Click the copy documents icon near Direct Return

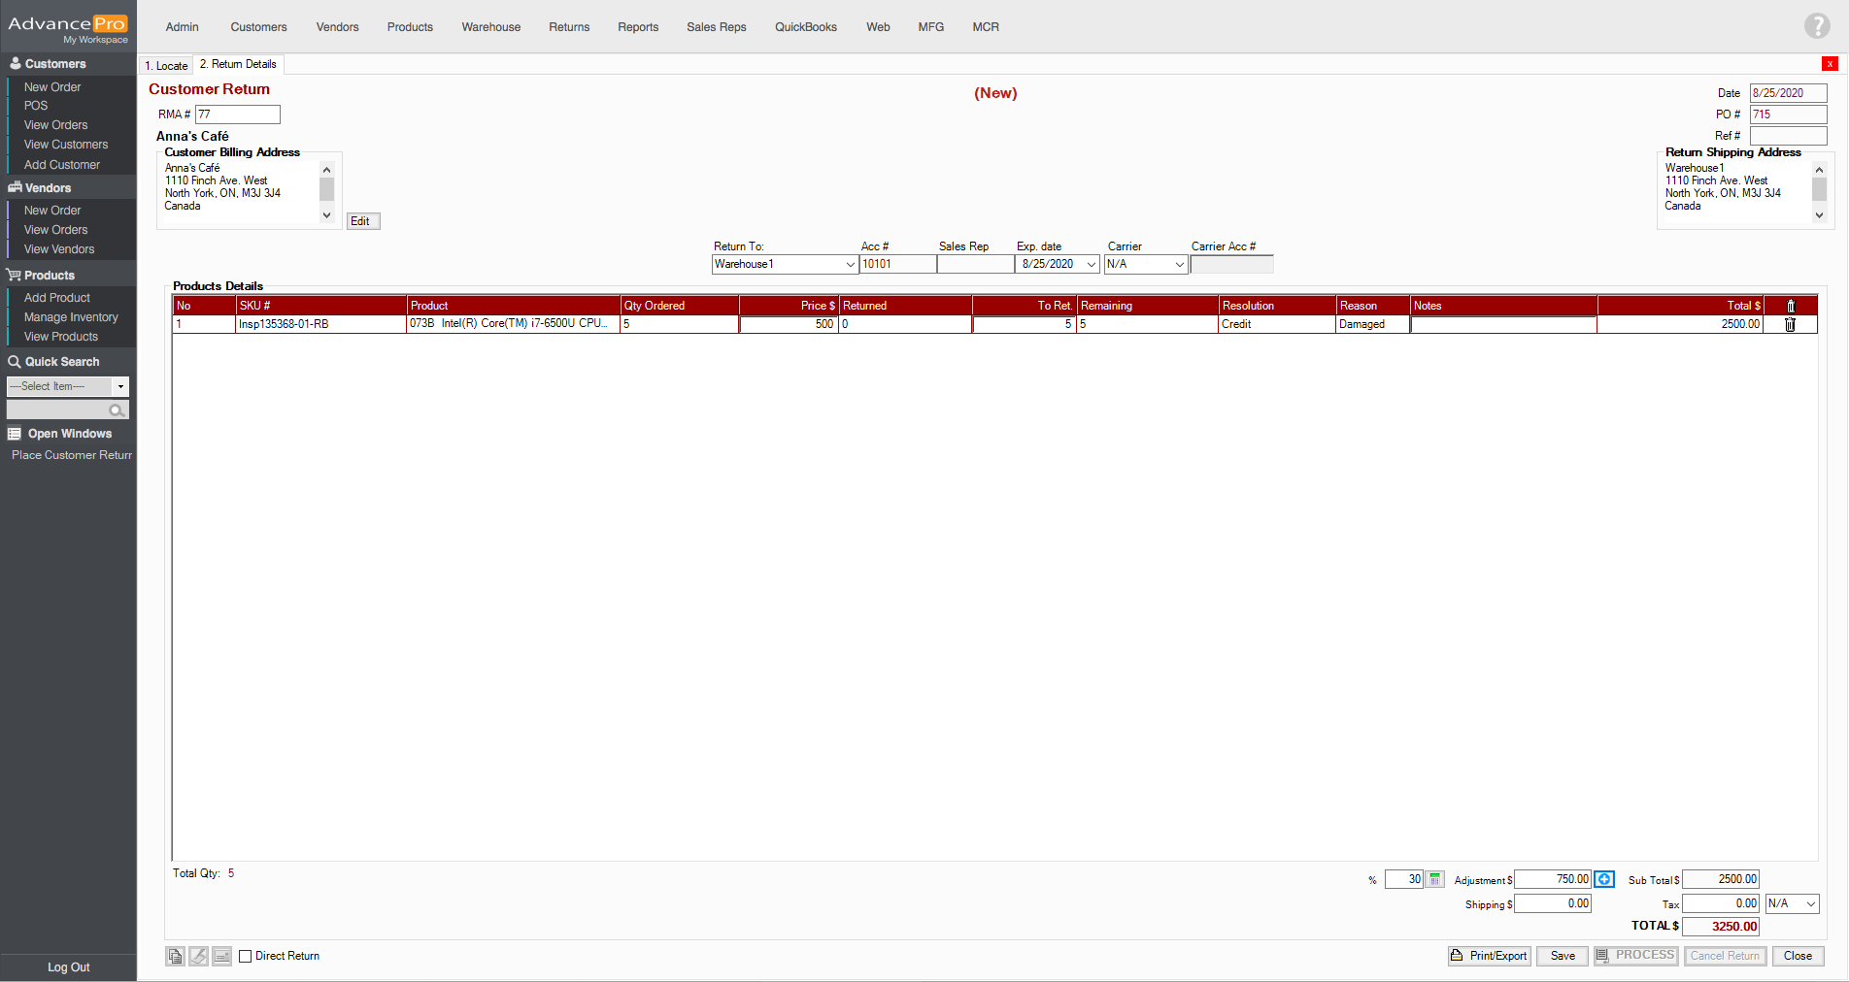point(175,957)
